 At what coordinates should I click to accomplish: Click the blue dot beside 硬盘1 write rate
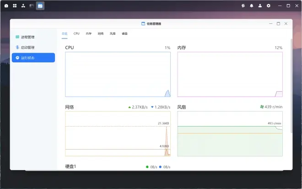(x=160, y=167)
